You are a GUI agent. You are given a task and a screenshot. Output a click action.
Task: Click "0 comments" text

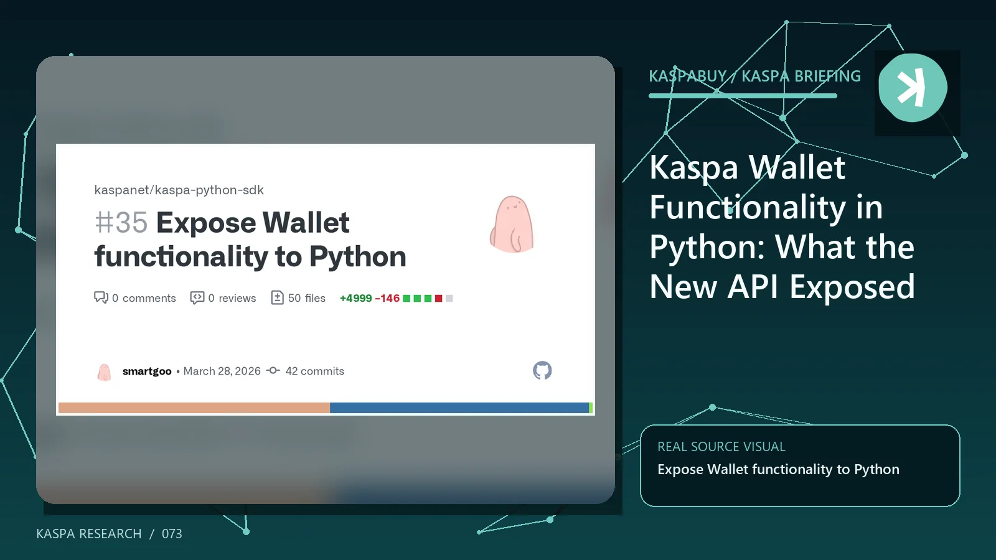(x=144, y=298)
